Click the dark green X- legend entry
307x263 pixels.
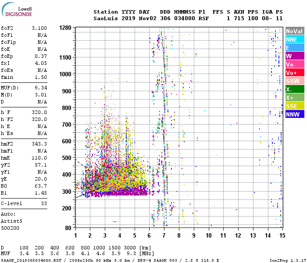point(294,89)
